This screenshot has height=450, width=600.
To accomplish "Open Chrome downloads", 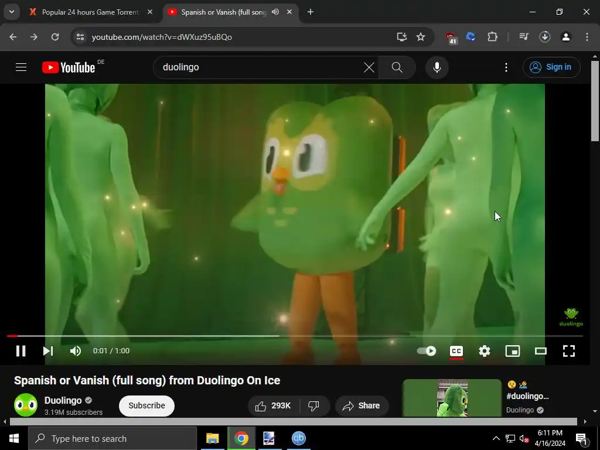I will [x=545, y=37].
